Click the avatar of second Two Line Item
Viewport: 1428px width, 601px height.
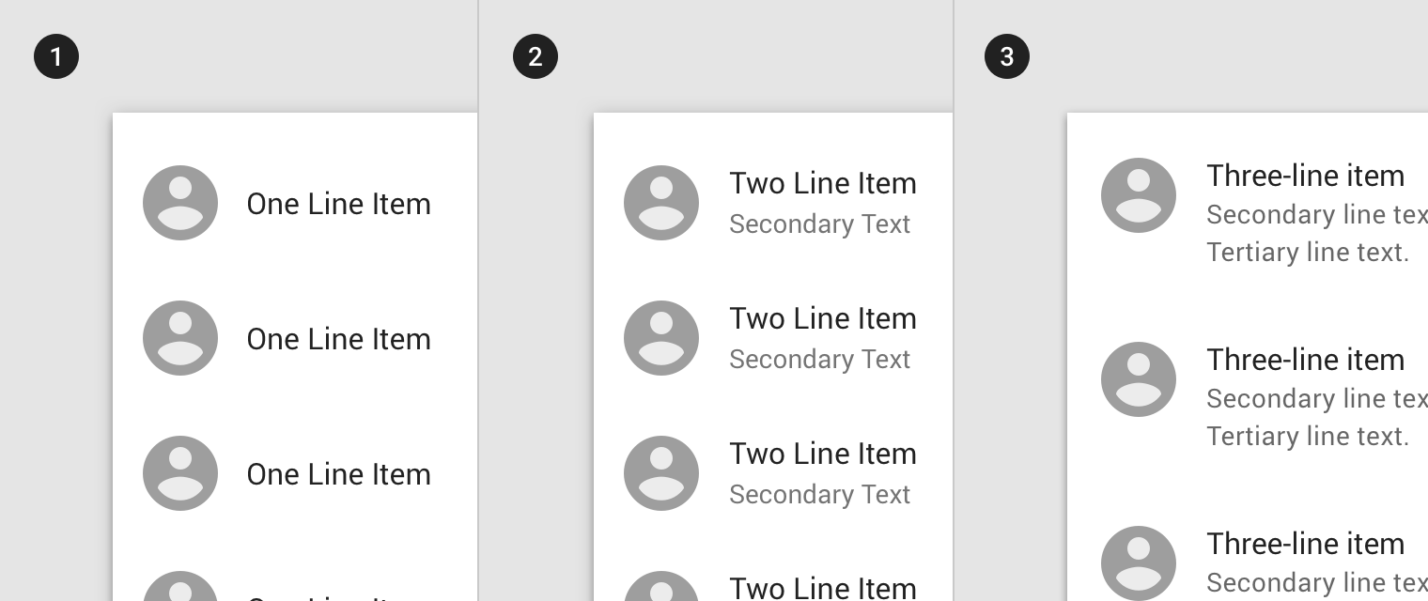click(x=661, y=338)
